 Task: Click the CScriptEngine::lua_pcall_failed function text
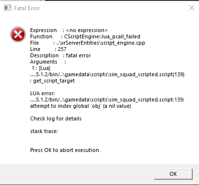click(102, 36)
